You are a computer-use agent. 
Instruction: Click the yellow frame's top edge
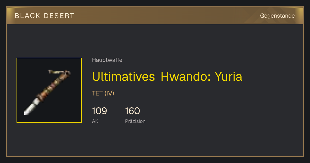(49, 58)
